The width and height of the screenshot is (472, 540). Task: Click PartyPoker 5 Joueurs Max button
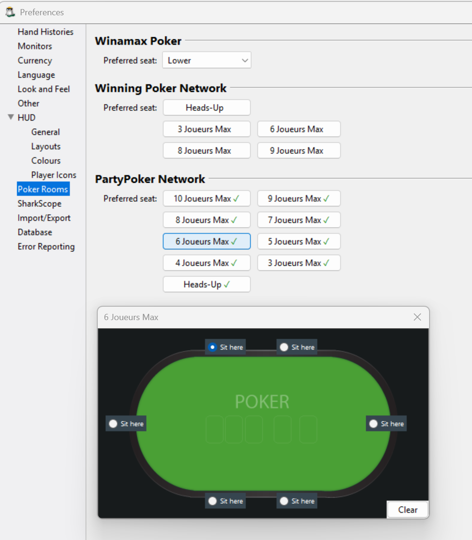coord(299,241)
